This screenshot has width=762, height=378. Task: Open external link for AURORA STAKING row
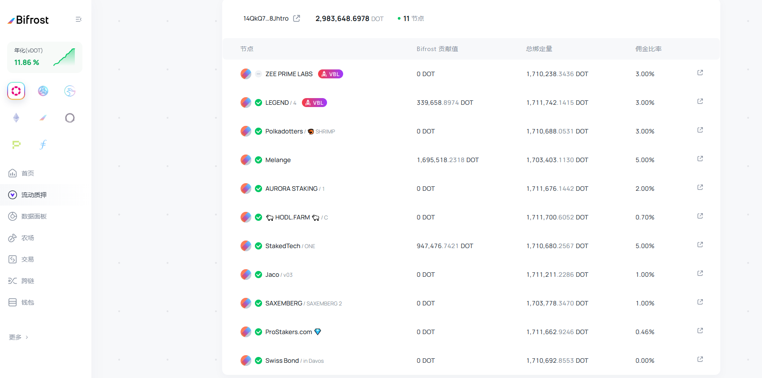click(700, 187)
